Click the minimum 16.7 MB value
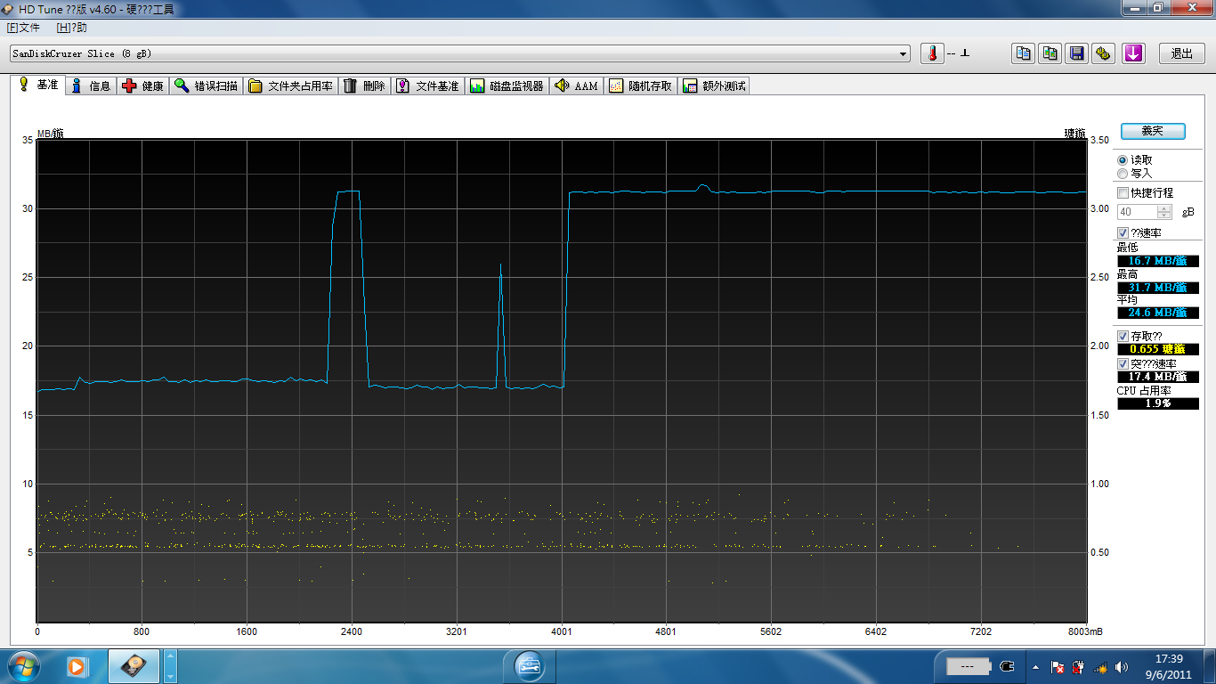1216x684 pixels. [x=1158, y=261]
